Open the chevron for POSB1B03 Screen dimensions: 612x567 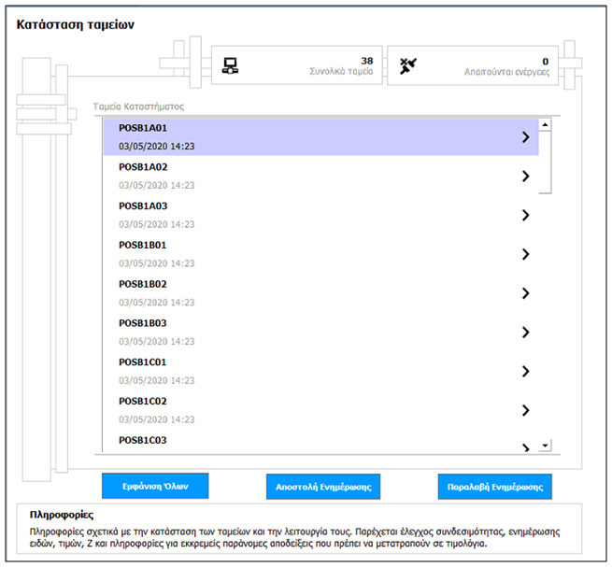[525, 332]
